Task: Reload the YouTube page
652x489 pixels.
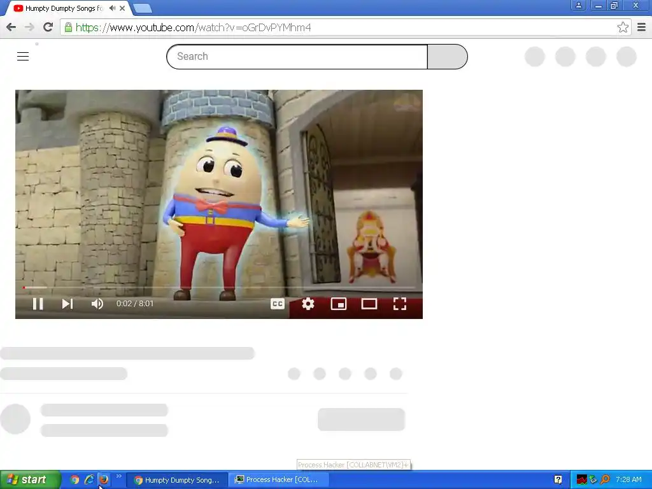Action: 48,27
